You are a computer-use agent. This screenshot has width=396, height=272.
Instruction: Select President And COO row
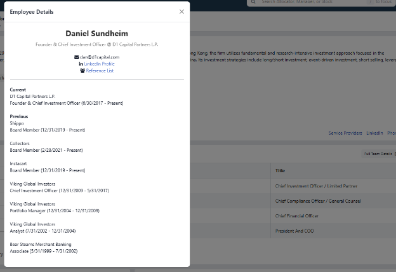(294, 231)
